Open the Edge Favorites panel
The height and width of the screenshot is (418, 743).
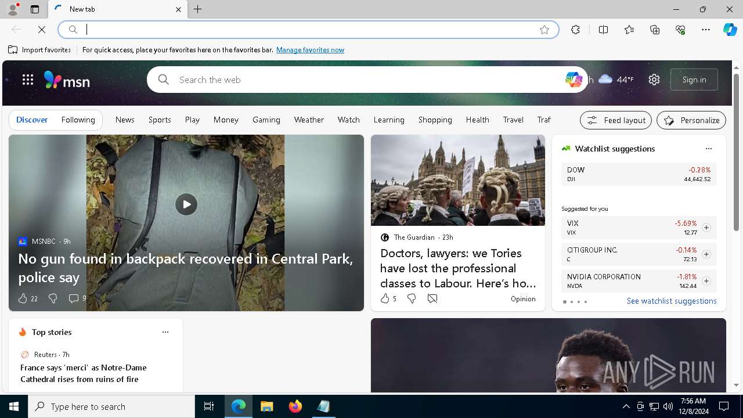tap(629, 30)
